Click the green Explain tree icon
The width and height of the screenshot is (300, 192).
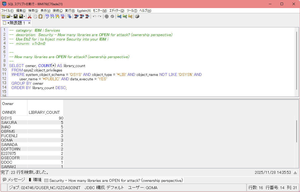tap(125, 16)
